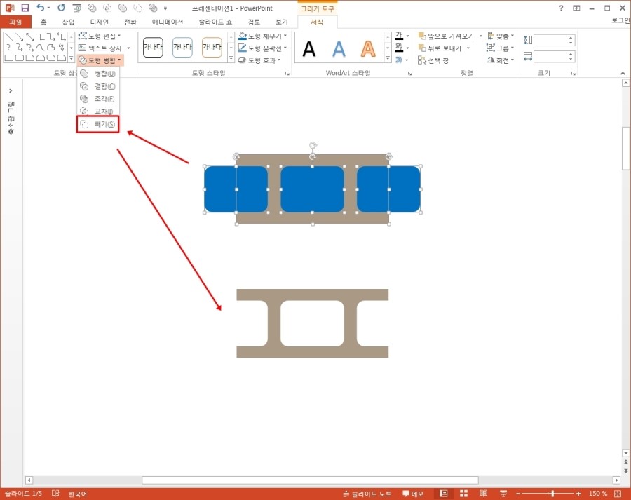
Task: Apply the black outline 가나다 shape style
Action: tap(153, 47)
